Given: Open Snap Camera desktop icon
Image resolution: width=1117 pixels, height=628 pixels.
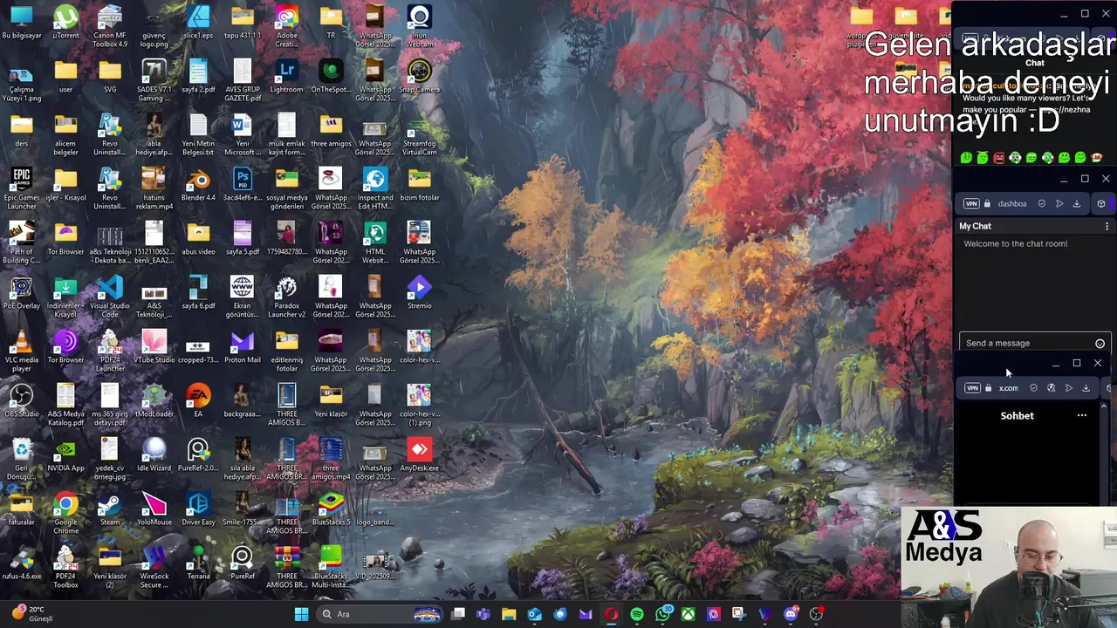Looking at the screenshot, I should (x=419, y=76).
